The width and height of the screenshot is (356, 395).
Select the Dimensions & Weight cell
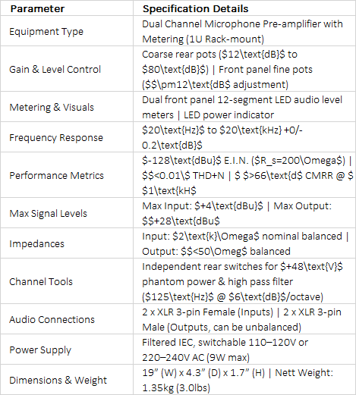point(67,380)
